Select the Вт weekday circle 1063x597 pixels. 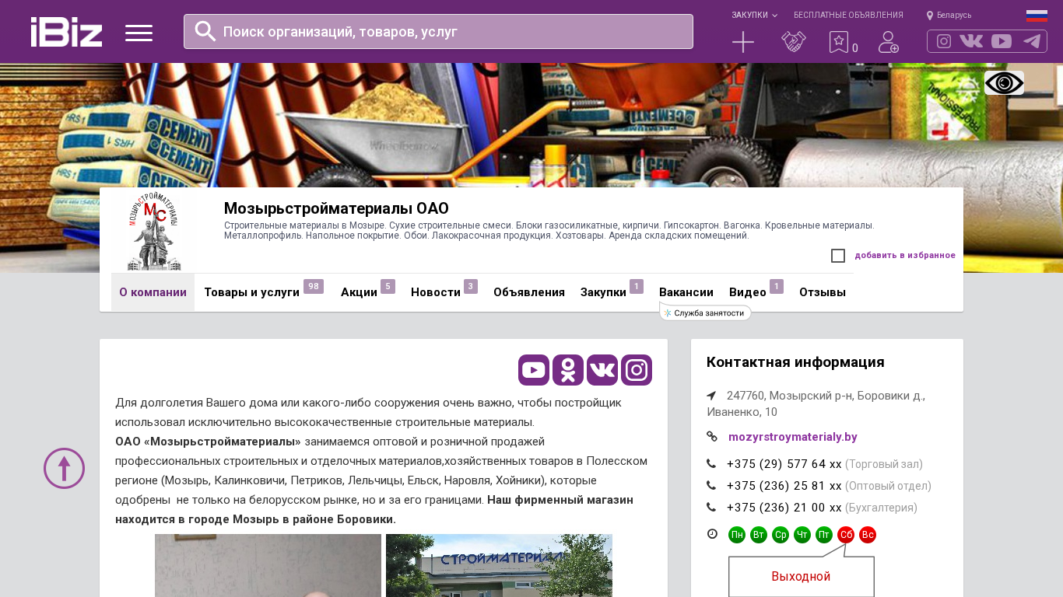click(759, 535)
